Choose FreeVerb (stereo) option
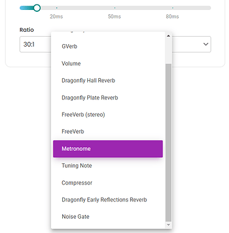The width and height of the screenshot is (229, 233). click(108, 114)
